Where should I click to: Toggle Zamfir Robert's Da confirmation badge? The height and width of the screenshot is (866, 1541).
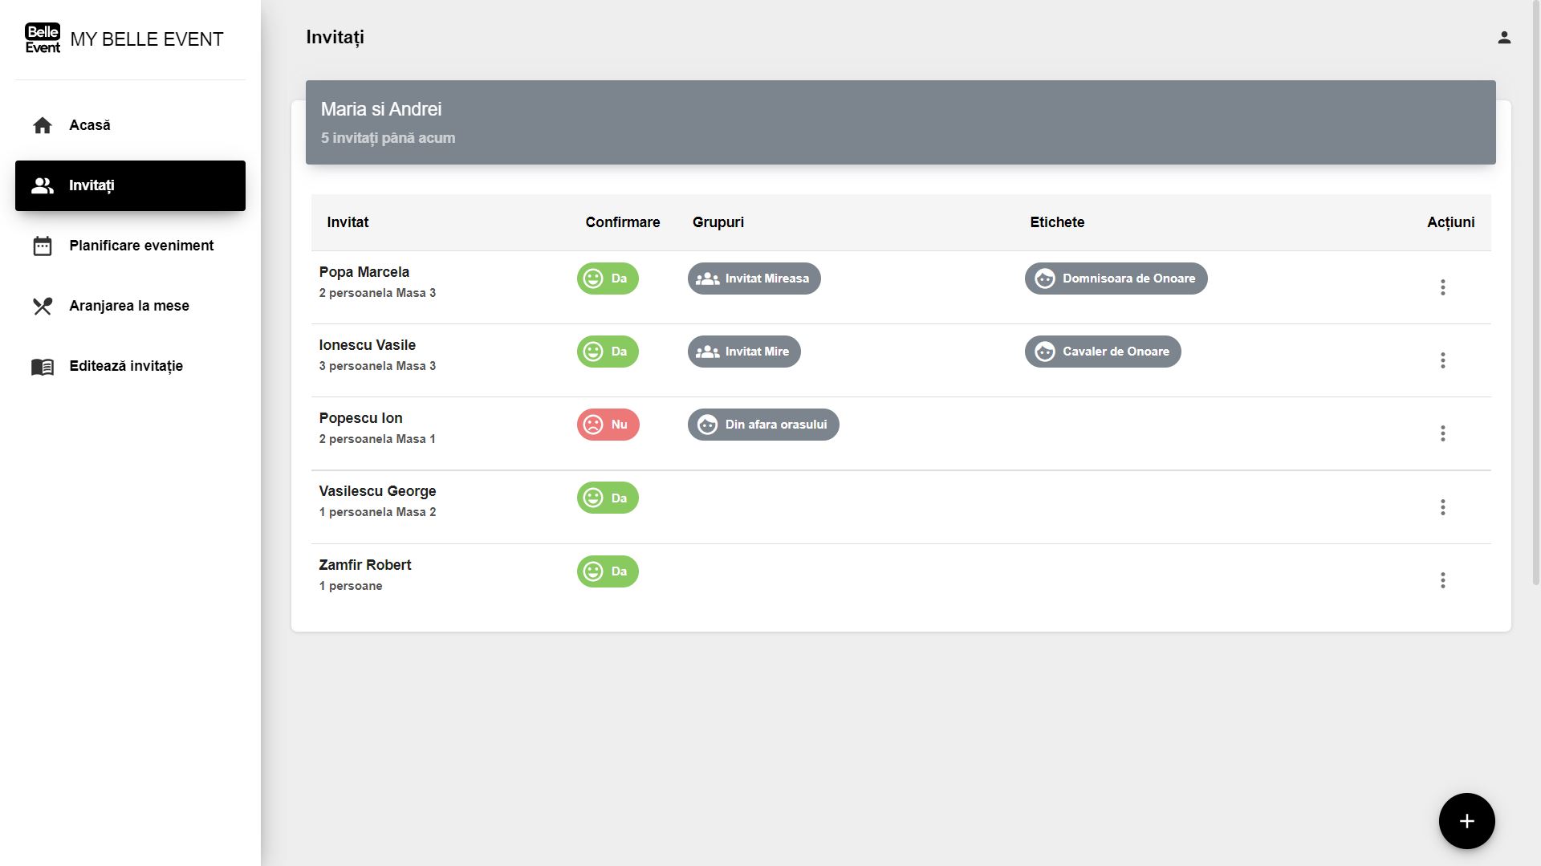coord(608,571)
